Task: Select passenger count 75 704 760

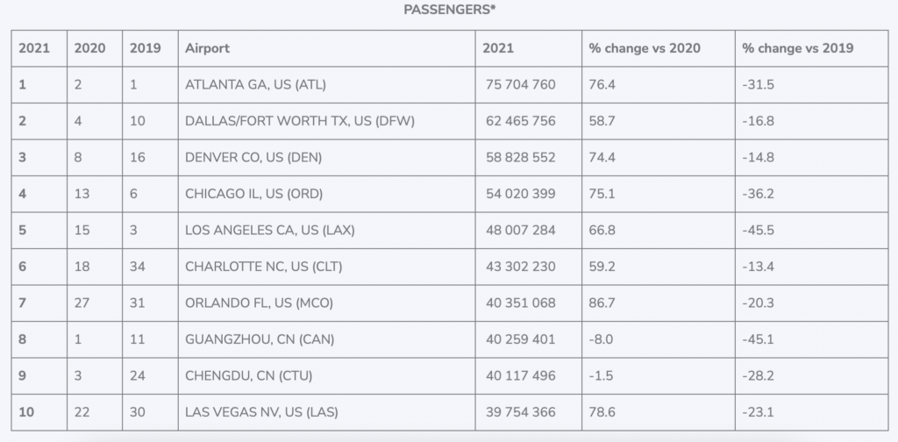Action: (x=521, y=85)
